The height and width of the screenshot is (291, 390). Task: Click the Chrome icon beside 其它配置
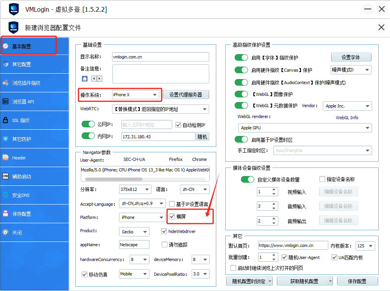pos(5,64)
